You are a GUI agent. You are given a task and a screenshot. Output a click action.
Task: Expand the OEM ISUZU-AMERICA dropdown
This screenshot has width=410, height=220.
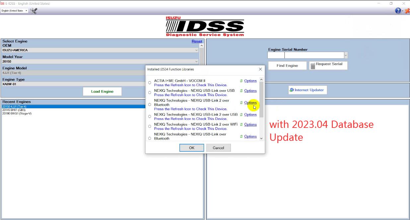point(196,50)
